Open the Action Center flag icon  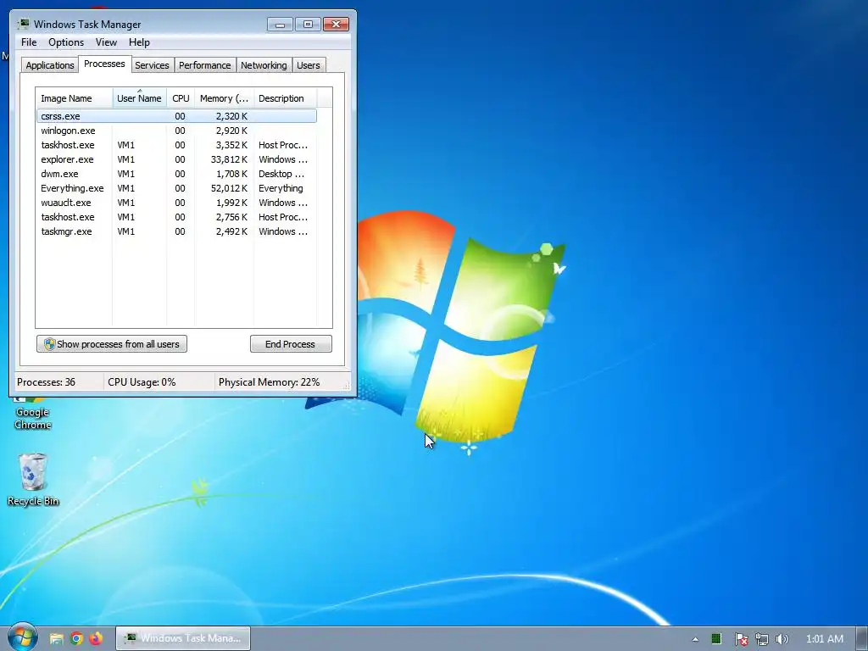click(x=741, y=639)
